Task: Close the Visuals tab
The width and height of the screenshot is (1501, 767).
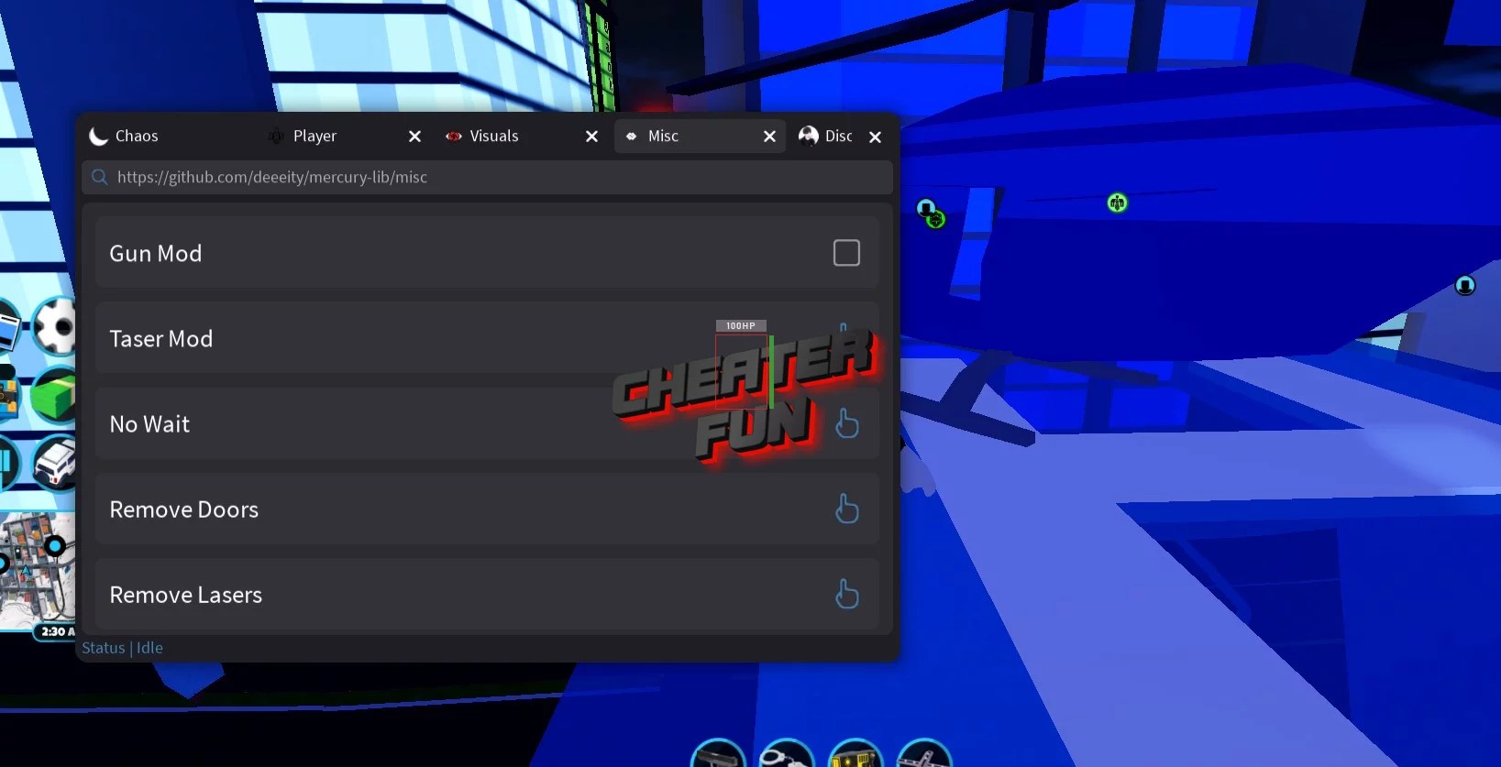Action: click(x=592, y=137)
